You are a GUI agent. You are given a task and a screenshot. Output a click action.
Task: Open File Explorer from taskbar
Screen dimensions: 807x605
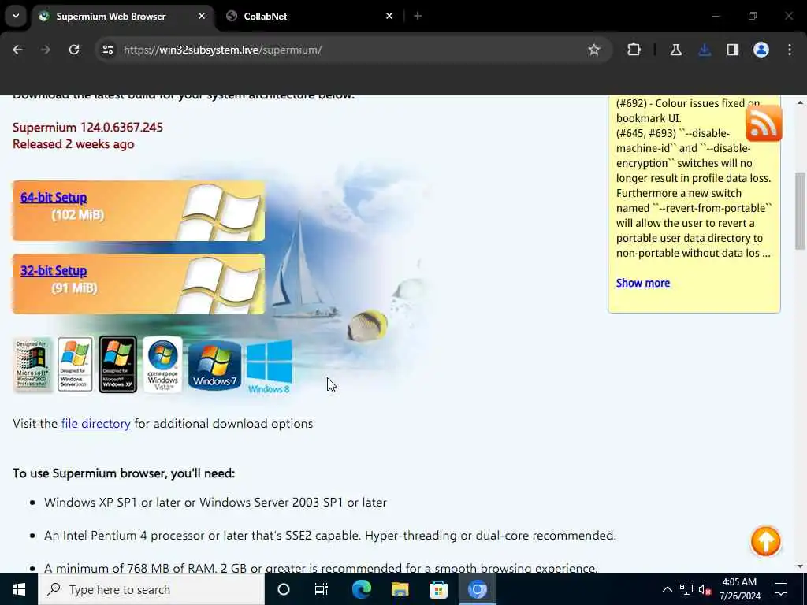(400, 589)
